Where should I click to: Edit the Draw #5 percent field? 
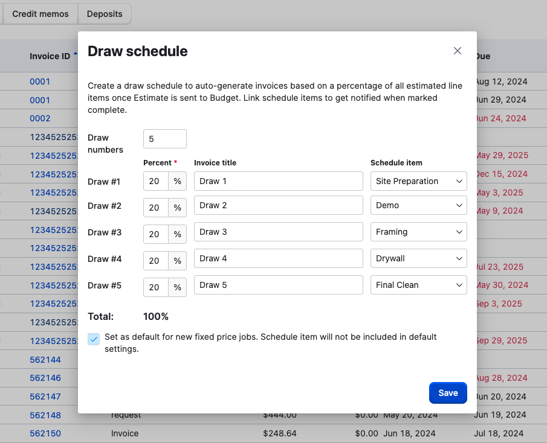156,287
